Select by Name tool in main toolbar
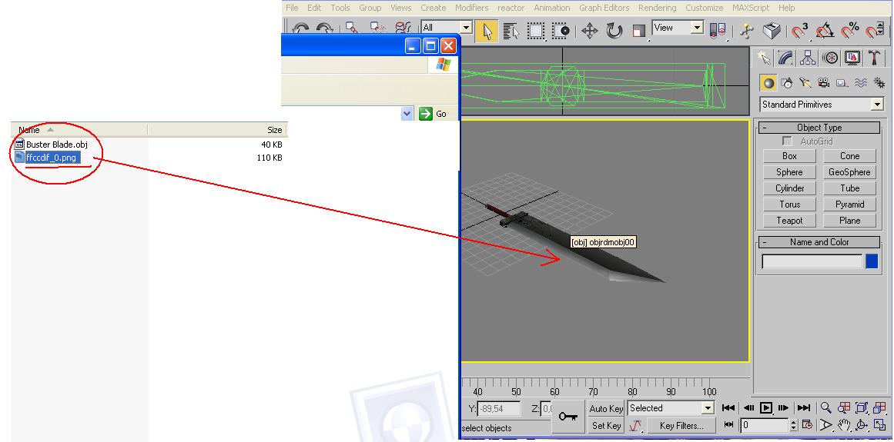The width and height of the screenshot is (894, 442). coord(511,31)
